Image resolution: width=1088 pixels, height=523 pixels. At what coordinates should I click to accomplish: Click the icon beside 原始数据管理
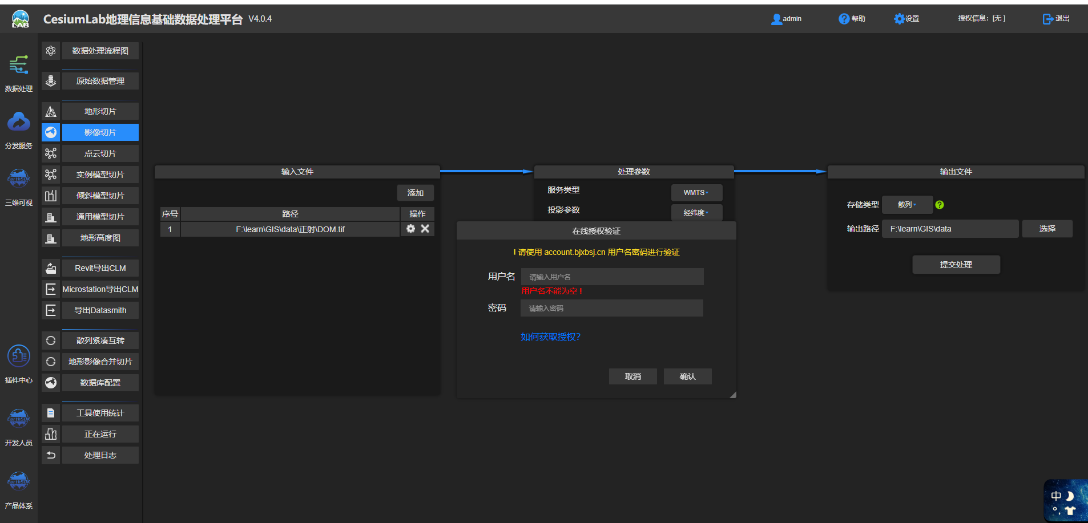click(51, 81)
